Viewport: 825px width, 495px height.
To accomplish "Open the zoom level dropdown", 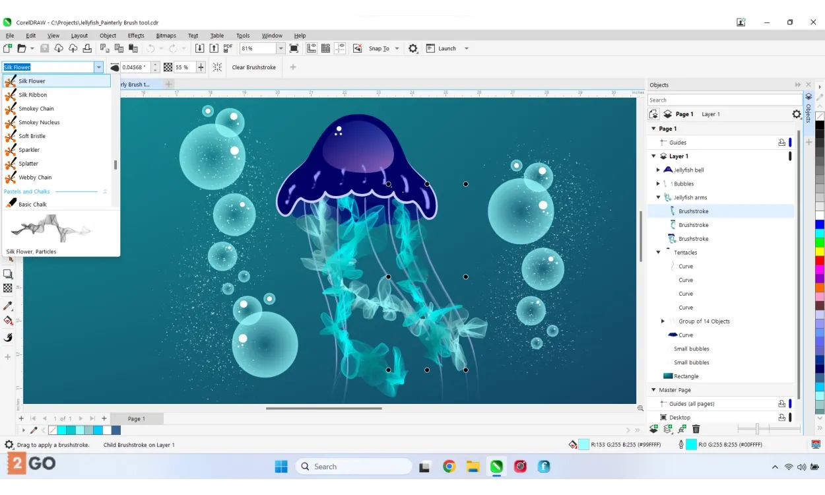I will [x=280, y=48].
